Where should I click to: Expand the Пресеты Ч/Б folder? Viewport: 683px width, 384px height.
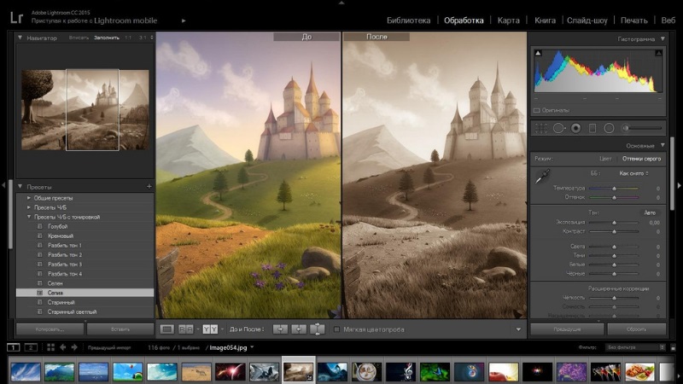click(x=29, y=207)
